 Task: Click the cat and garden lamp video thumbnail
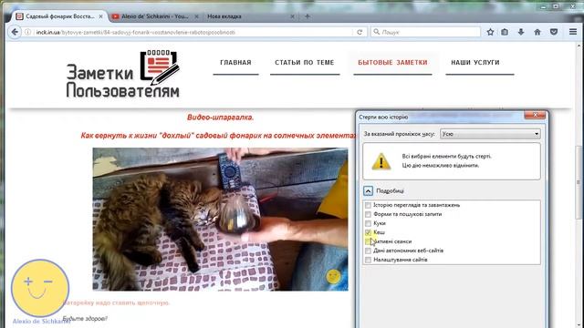pos(220,219)
